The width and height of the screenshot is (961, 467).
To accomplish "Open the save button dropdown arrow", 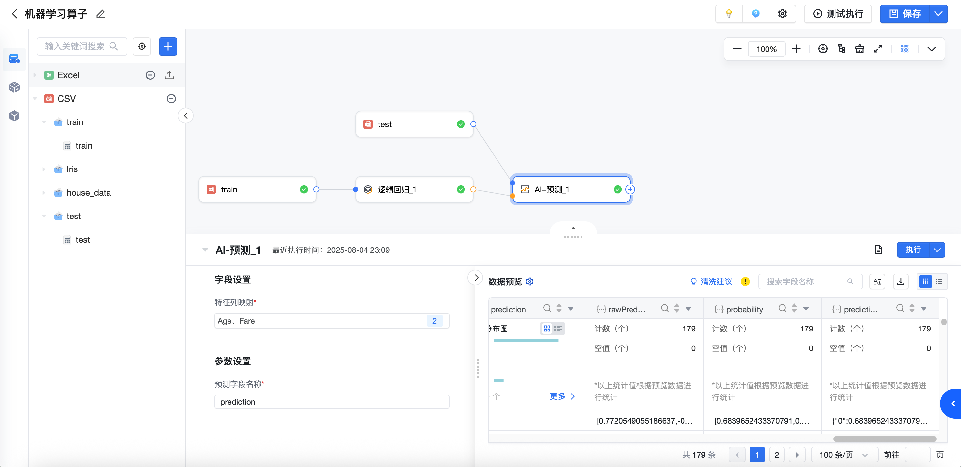I will (x=938, y=14).
